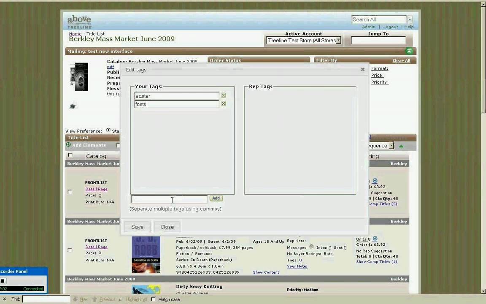This screenshot has height=304, width=486.
Task: Close the Edit tags dialog with the X
Action: point(363,69)
